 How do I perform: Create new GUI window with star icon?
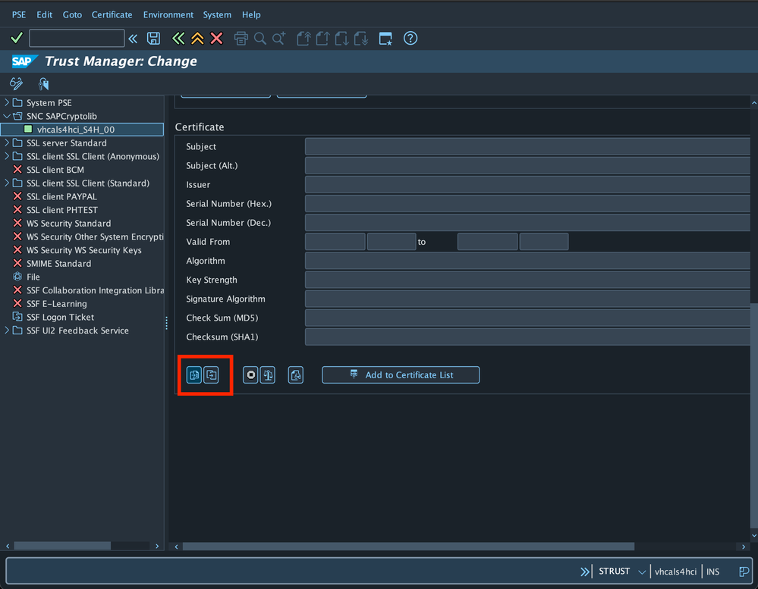pos(385,38)
